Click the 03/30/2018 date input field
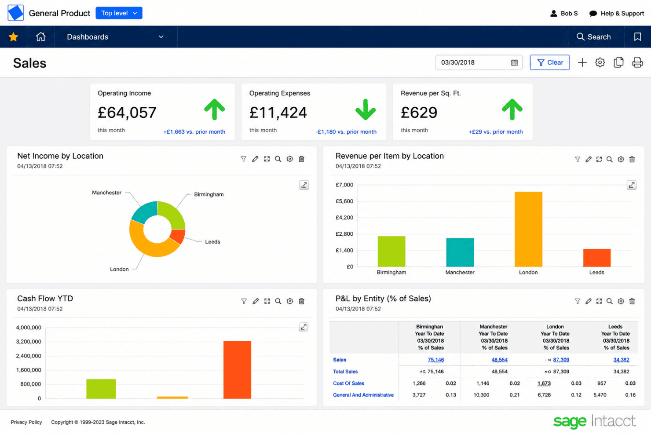This screenshot has height=434, width=651. (479, 62)
